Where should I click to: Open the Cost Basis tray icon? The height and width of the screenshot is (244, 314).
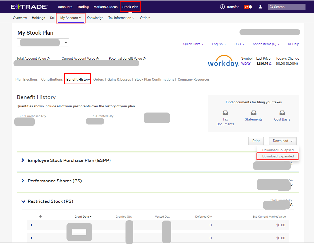(282, 113)
